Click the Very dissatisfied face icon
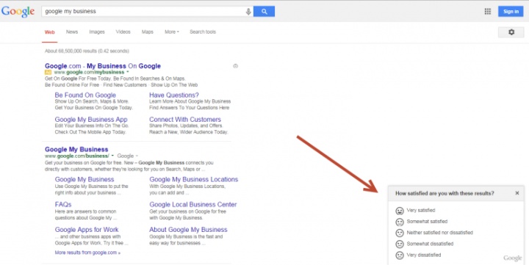Screen dimensions: 529x265 pos(400,255)
